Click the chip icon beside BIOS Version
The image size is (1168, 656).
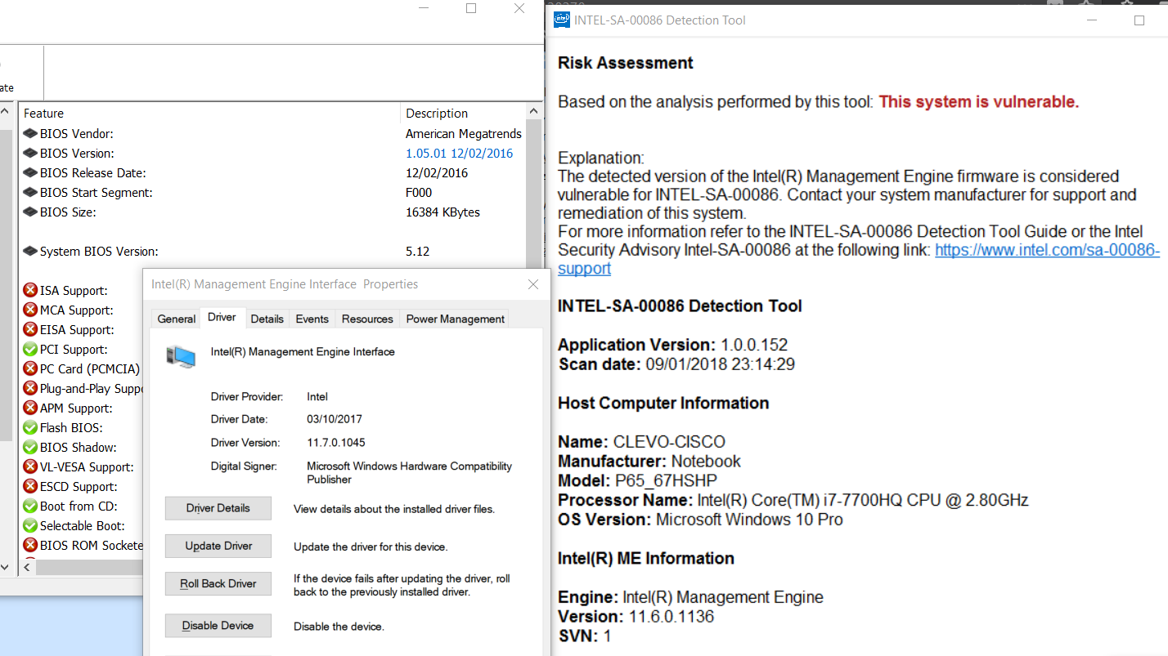click(x=30, y=154)
